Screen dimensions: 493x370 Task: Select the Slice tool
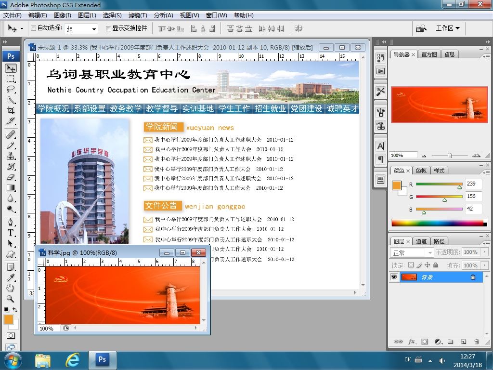[x=11, y=121]
